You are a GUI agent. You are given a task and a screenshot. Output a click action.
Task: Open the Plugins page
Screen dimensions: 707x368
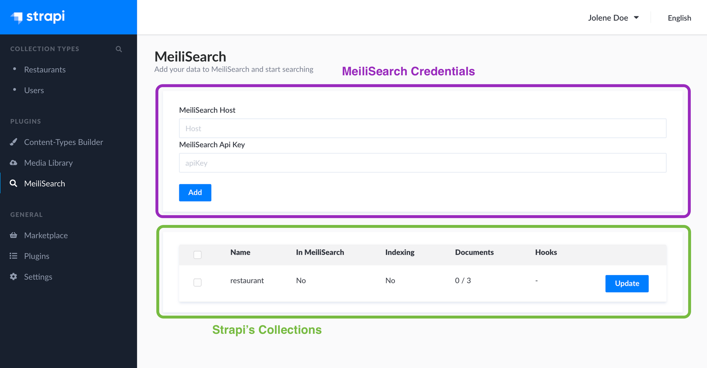click(37, 256)
